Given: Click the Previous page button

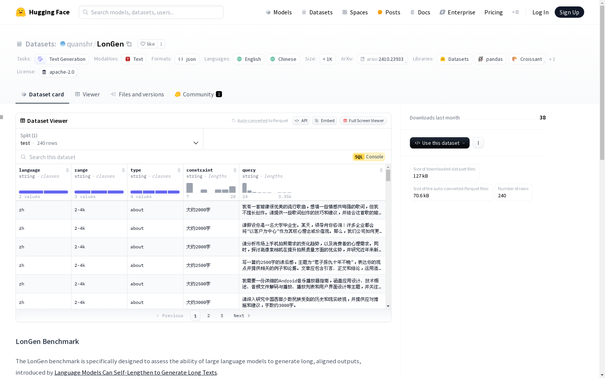Looking at the screenshot, I should click(170, 316).
